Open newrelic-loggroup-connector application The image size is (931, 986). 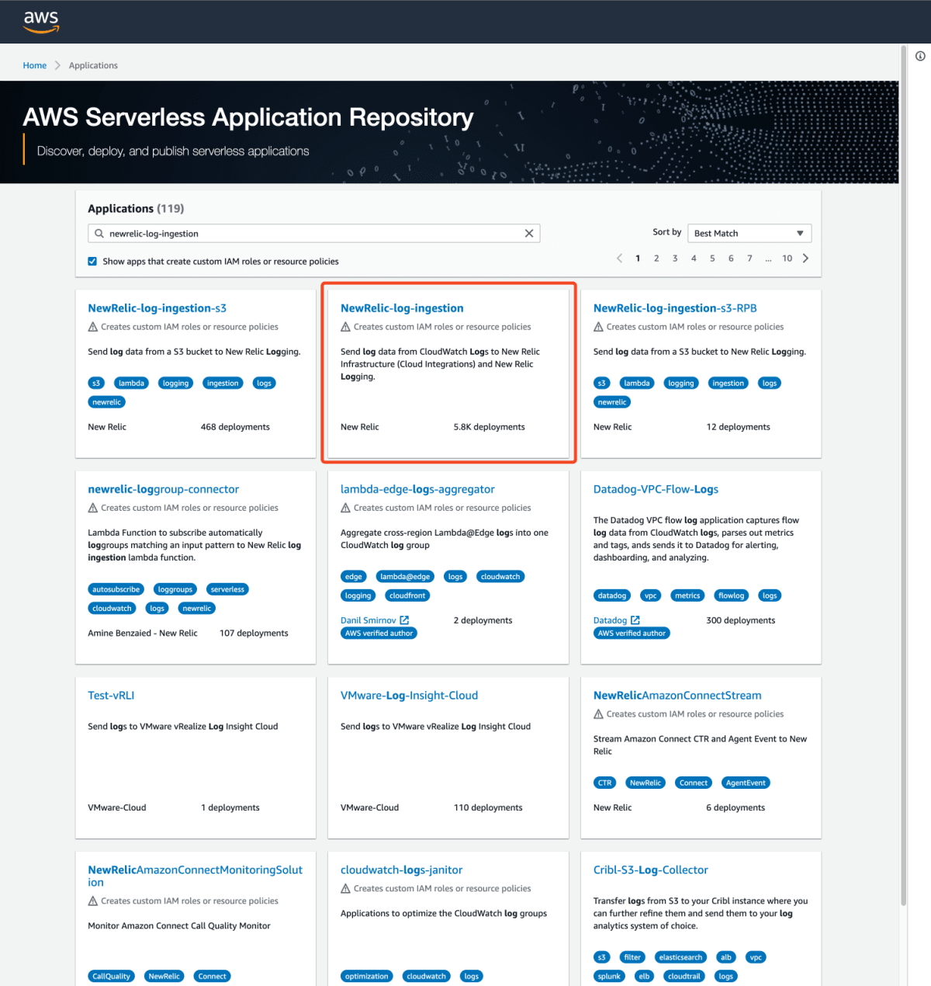tap(163, 489)
